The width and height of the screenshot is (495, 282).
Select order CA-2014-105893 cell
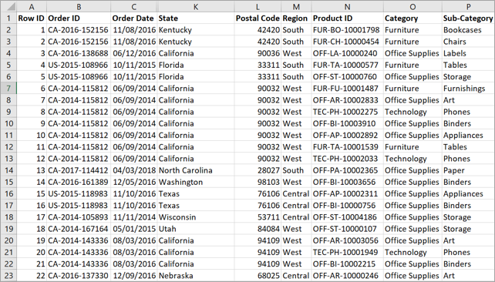tap(79, 217)
